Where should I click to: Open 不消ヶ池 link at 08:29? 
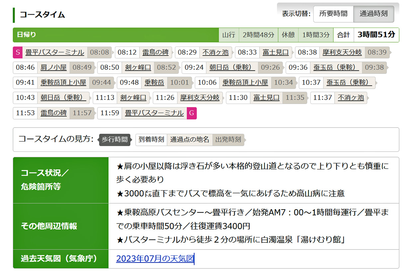click(x=215, y=52)
